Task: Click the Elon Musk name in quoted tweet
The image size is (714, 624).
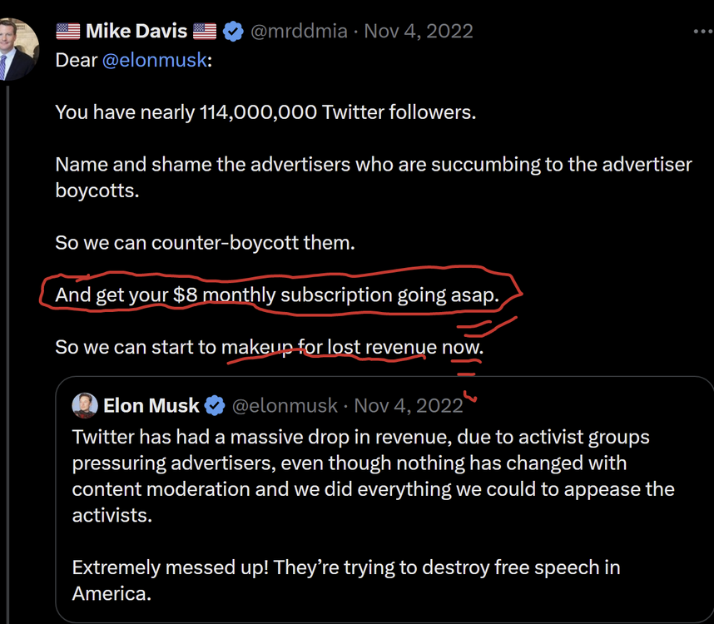Action: click(151, 405)
